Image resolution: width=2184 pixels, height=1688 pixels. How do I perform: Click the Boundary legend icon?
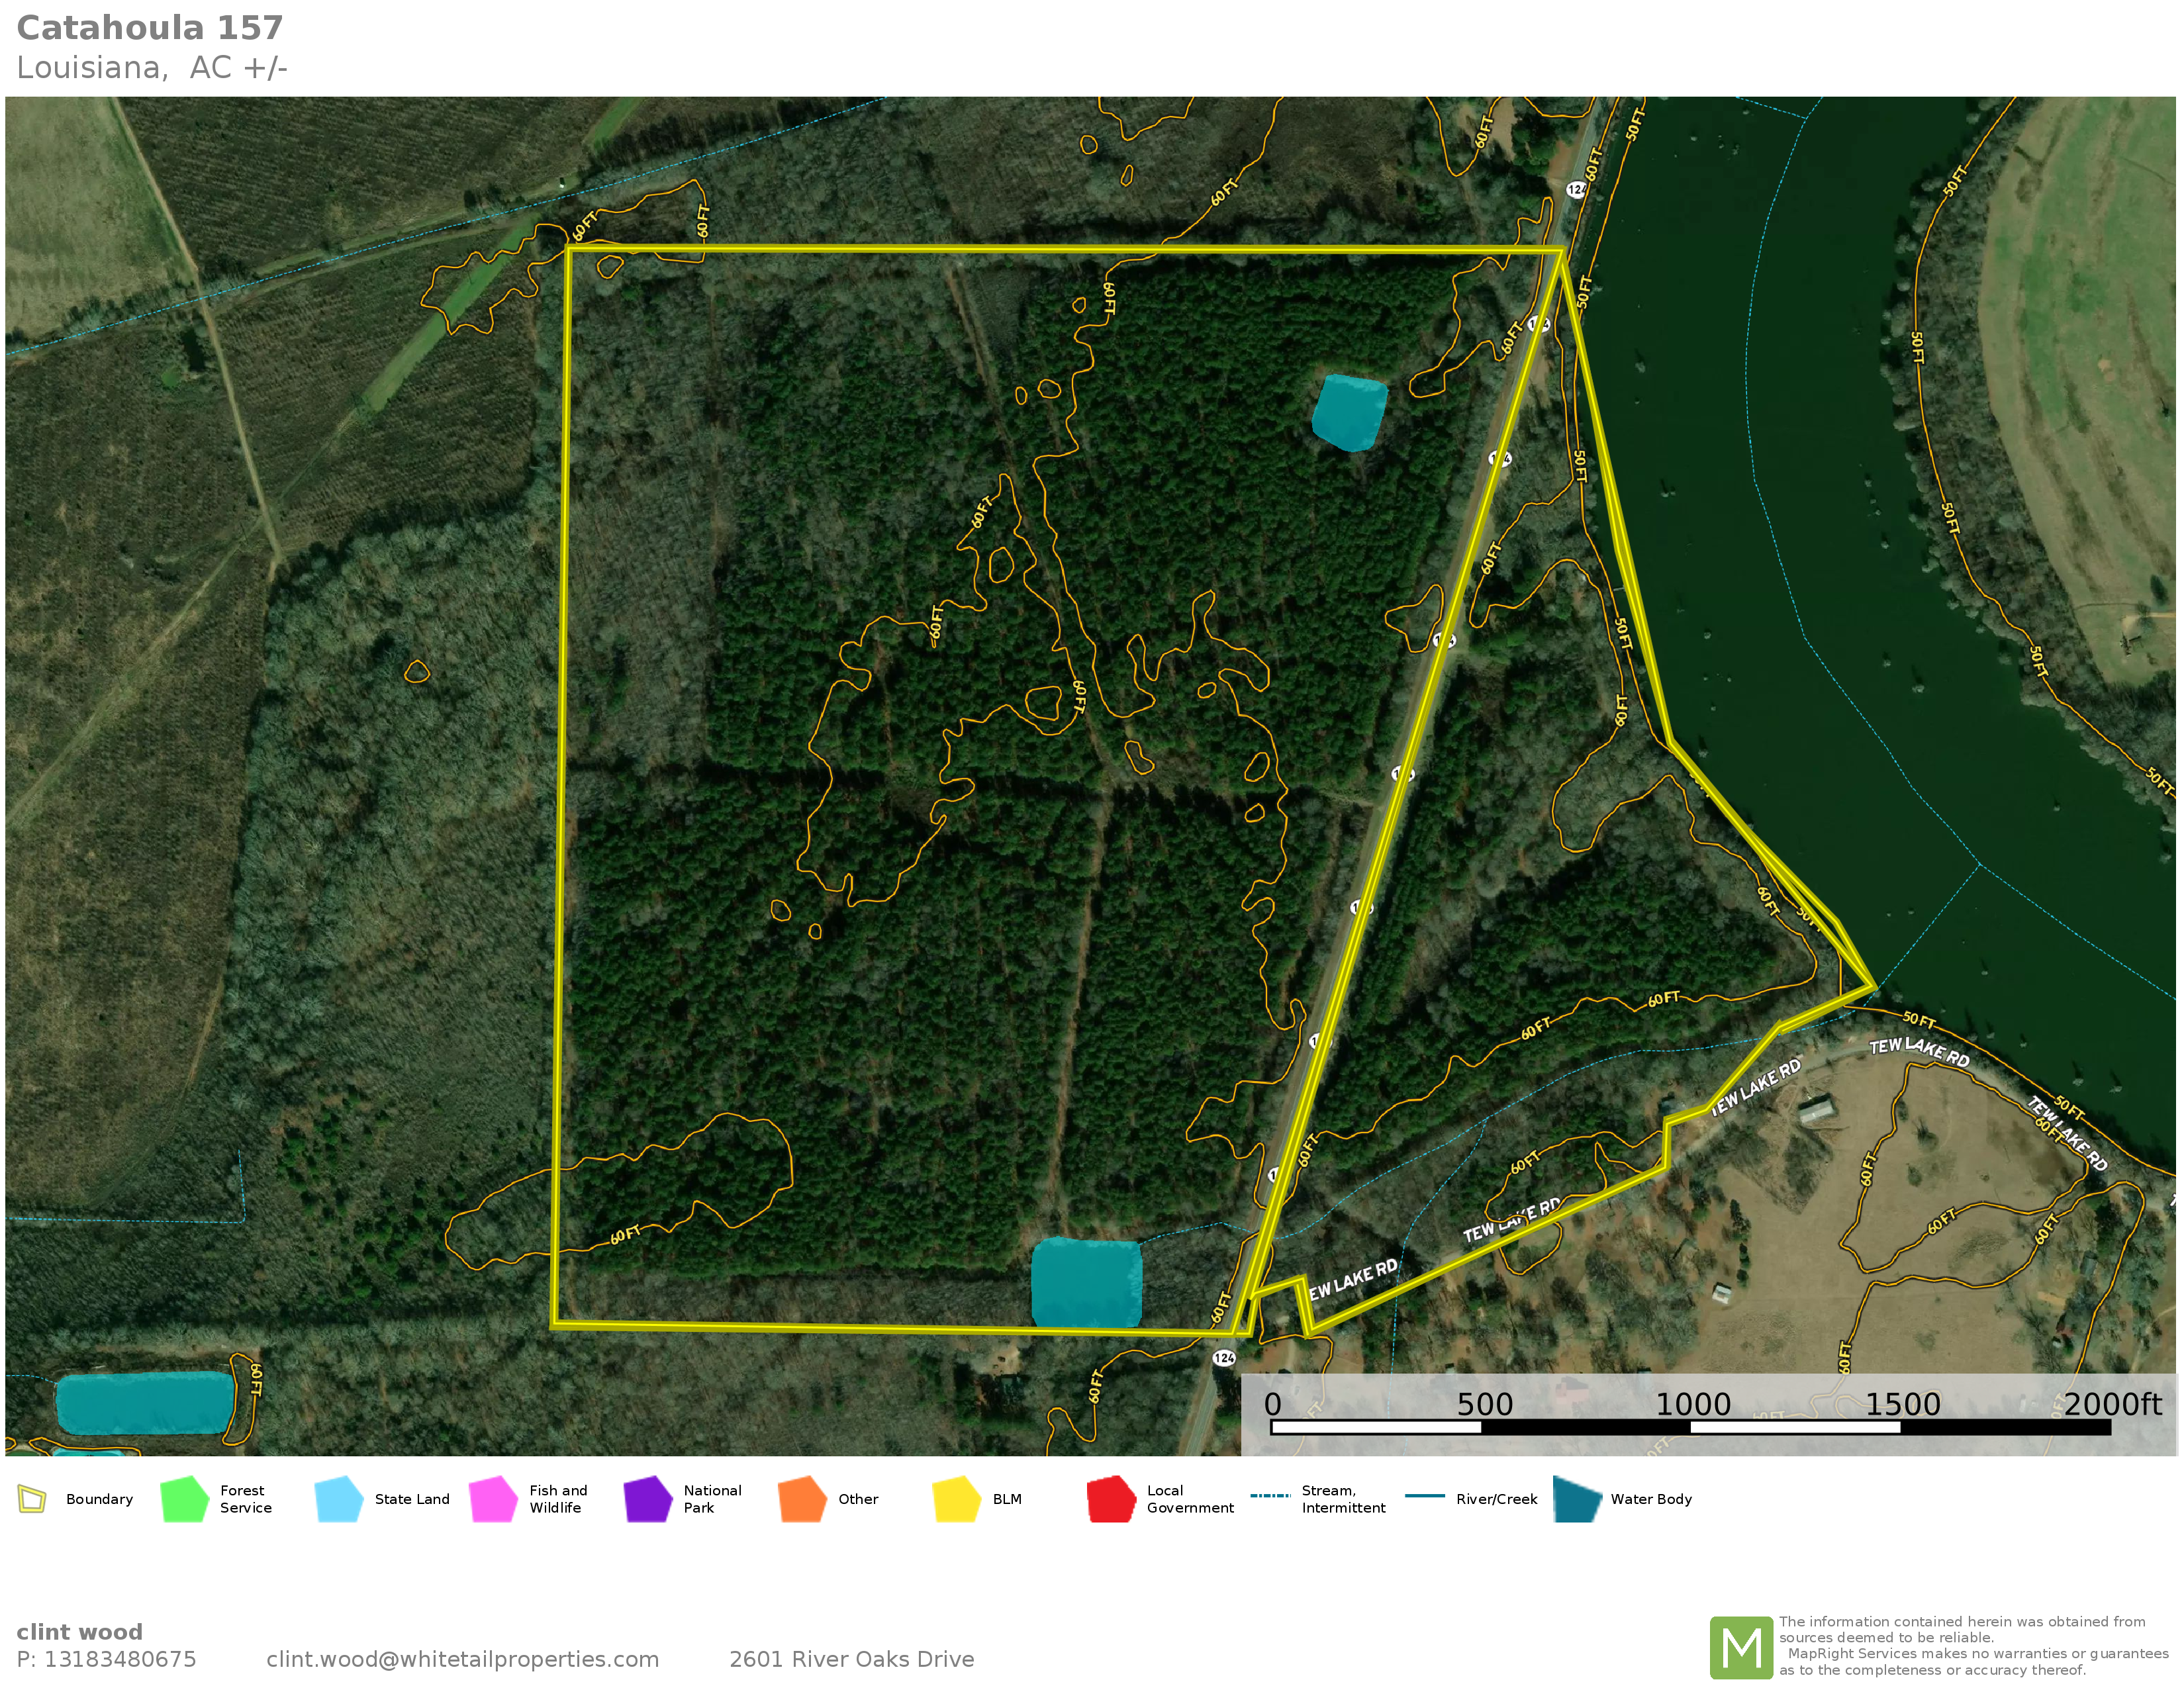32,1499
